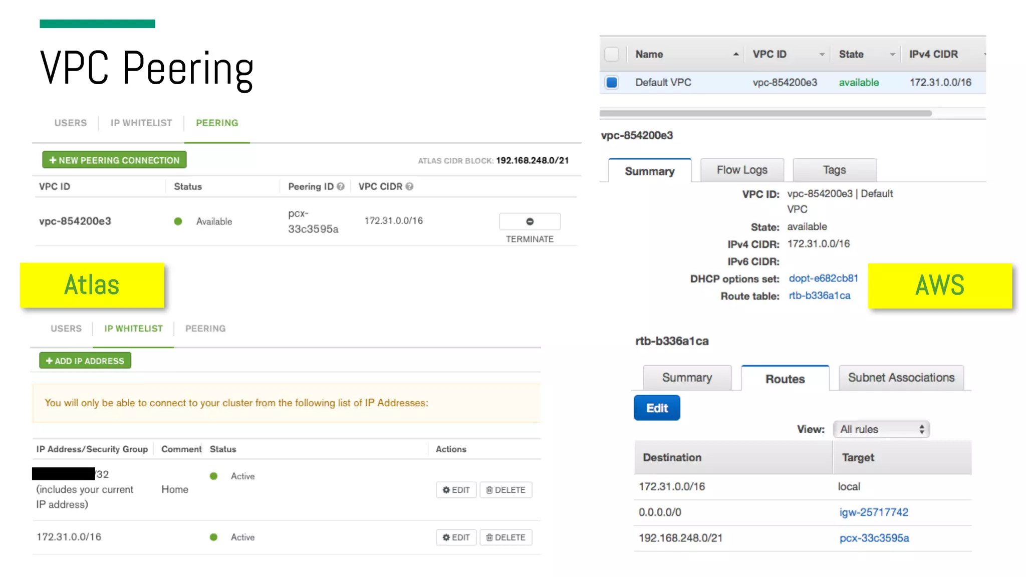1026x577 pixels.
Task: Select the active IP WHITELIST tab
Action: click(133, 329)
